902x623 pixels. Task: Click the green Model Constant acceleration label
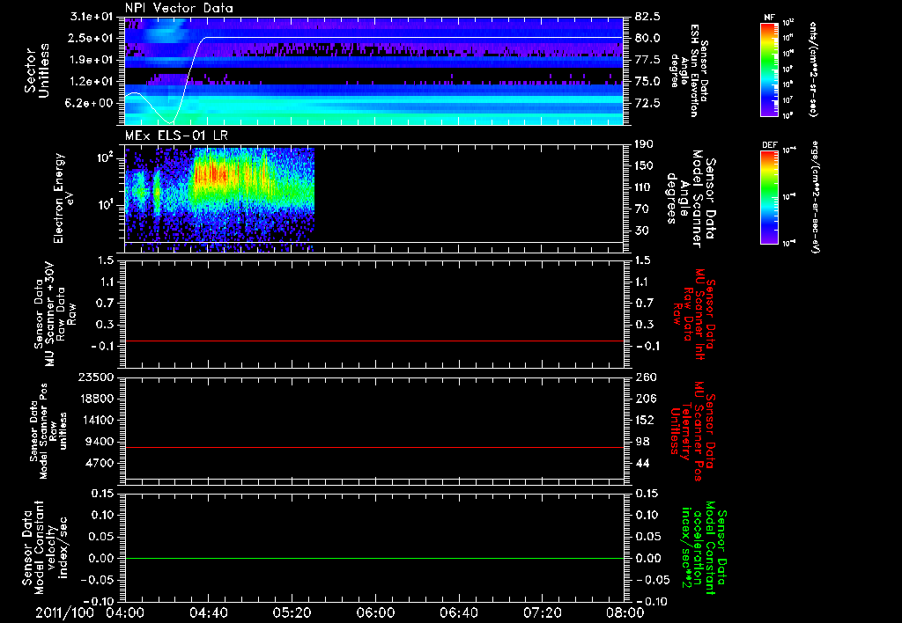click(x=704, y=549)
